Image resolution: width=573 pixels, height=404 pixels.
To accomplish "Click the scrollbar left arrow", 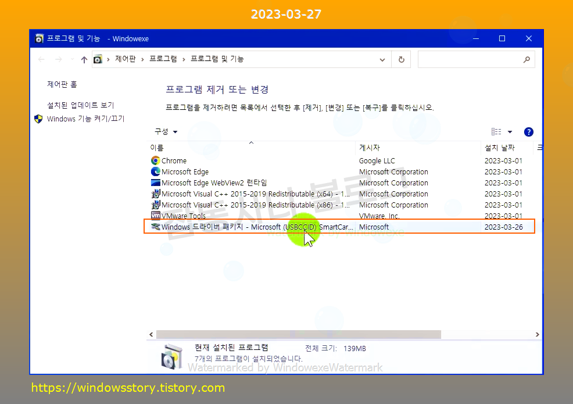I will [x=151, y=334].
